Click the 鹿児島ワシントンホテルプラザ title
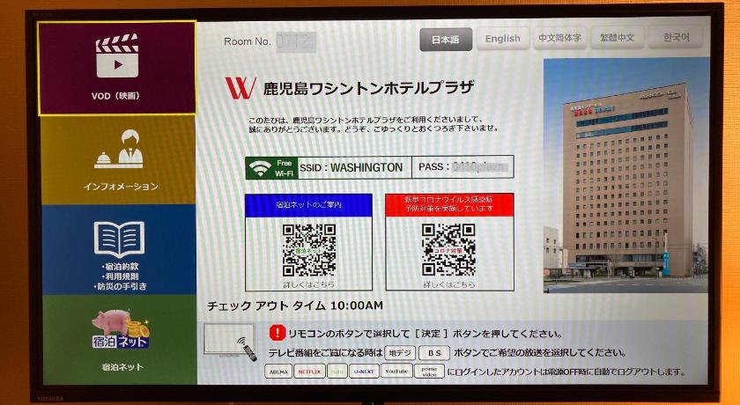 click(x=368, y=88)
